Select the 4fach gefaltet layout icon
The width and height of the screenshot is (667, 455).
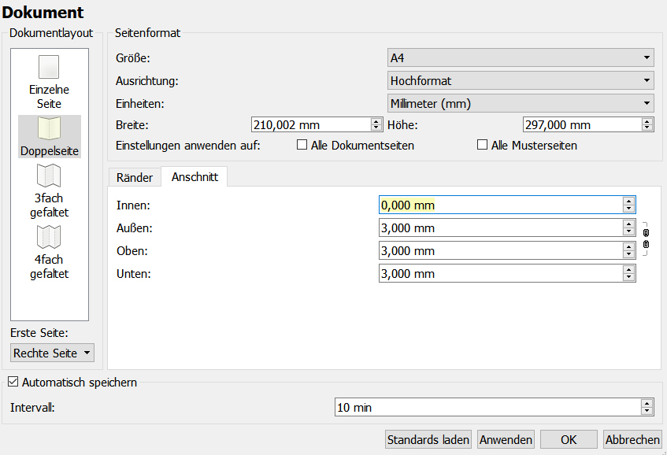tap(49, 237)
